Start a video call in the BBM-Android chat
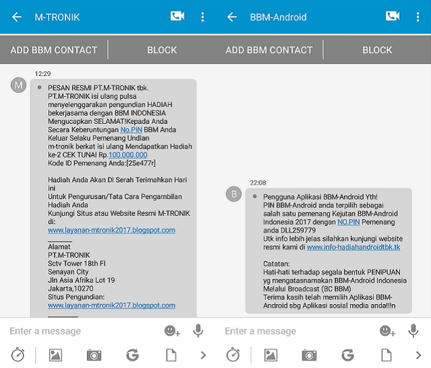Viewport: 431px width, 368px height. [x=393, y=16]
